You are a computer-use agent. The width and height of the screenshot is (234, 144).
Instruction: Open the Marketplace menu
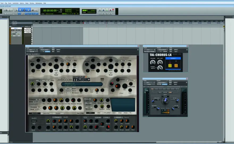[39, 3]
